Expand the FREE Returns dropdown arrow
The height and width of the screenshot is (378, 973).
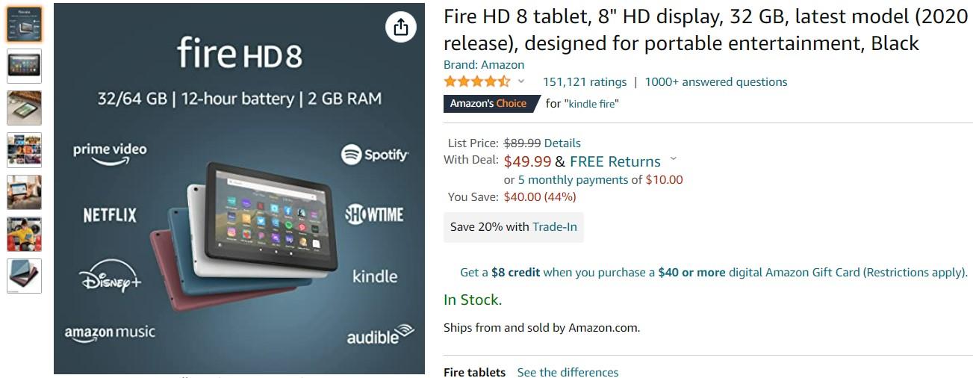click(x=674, y=159)
